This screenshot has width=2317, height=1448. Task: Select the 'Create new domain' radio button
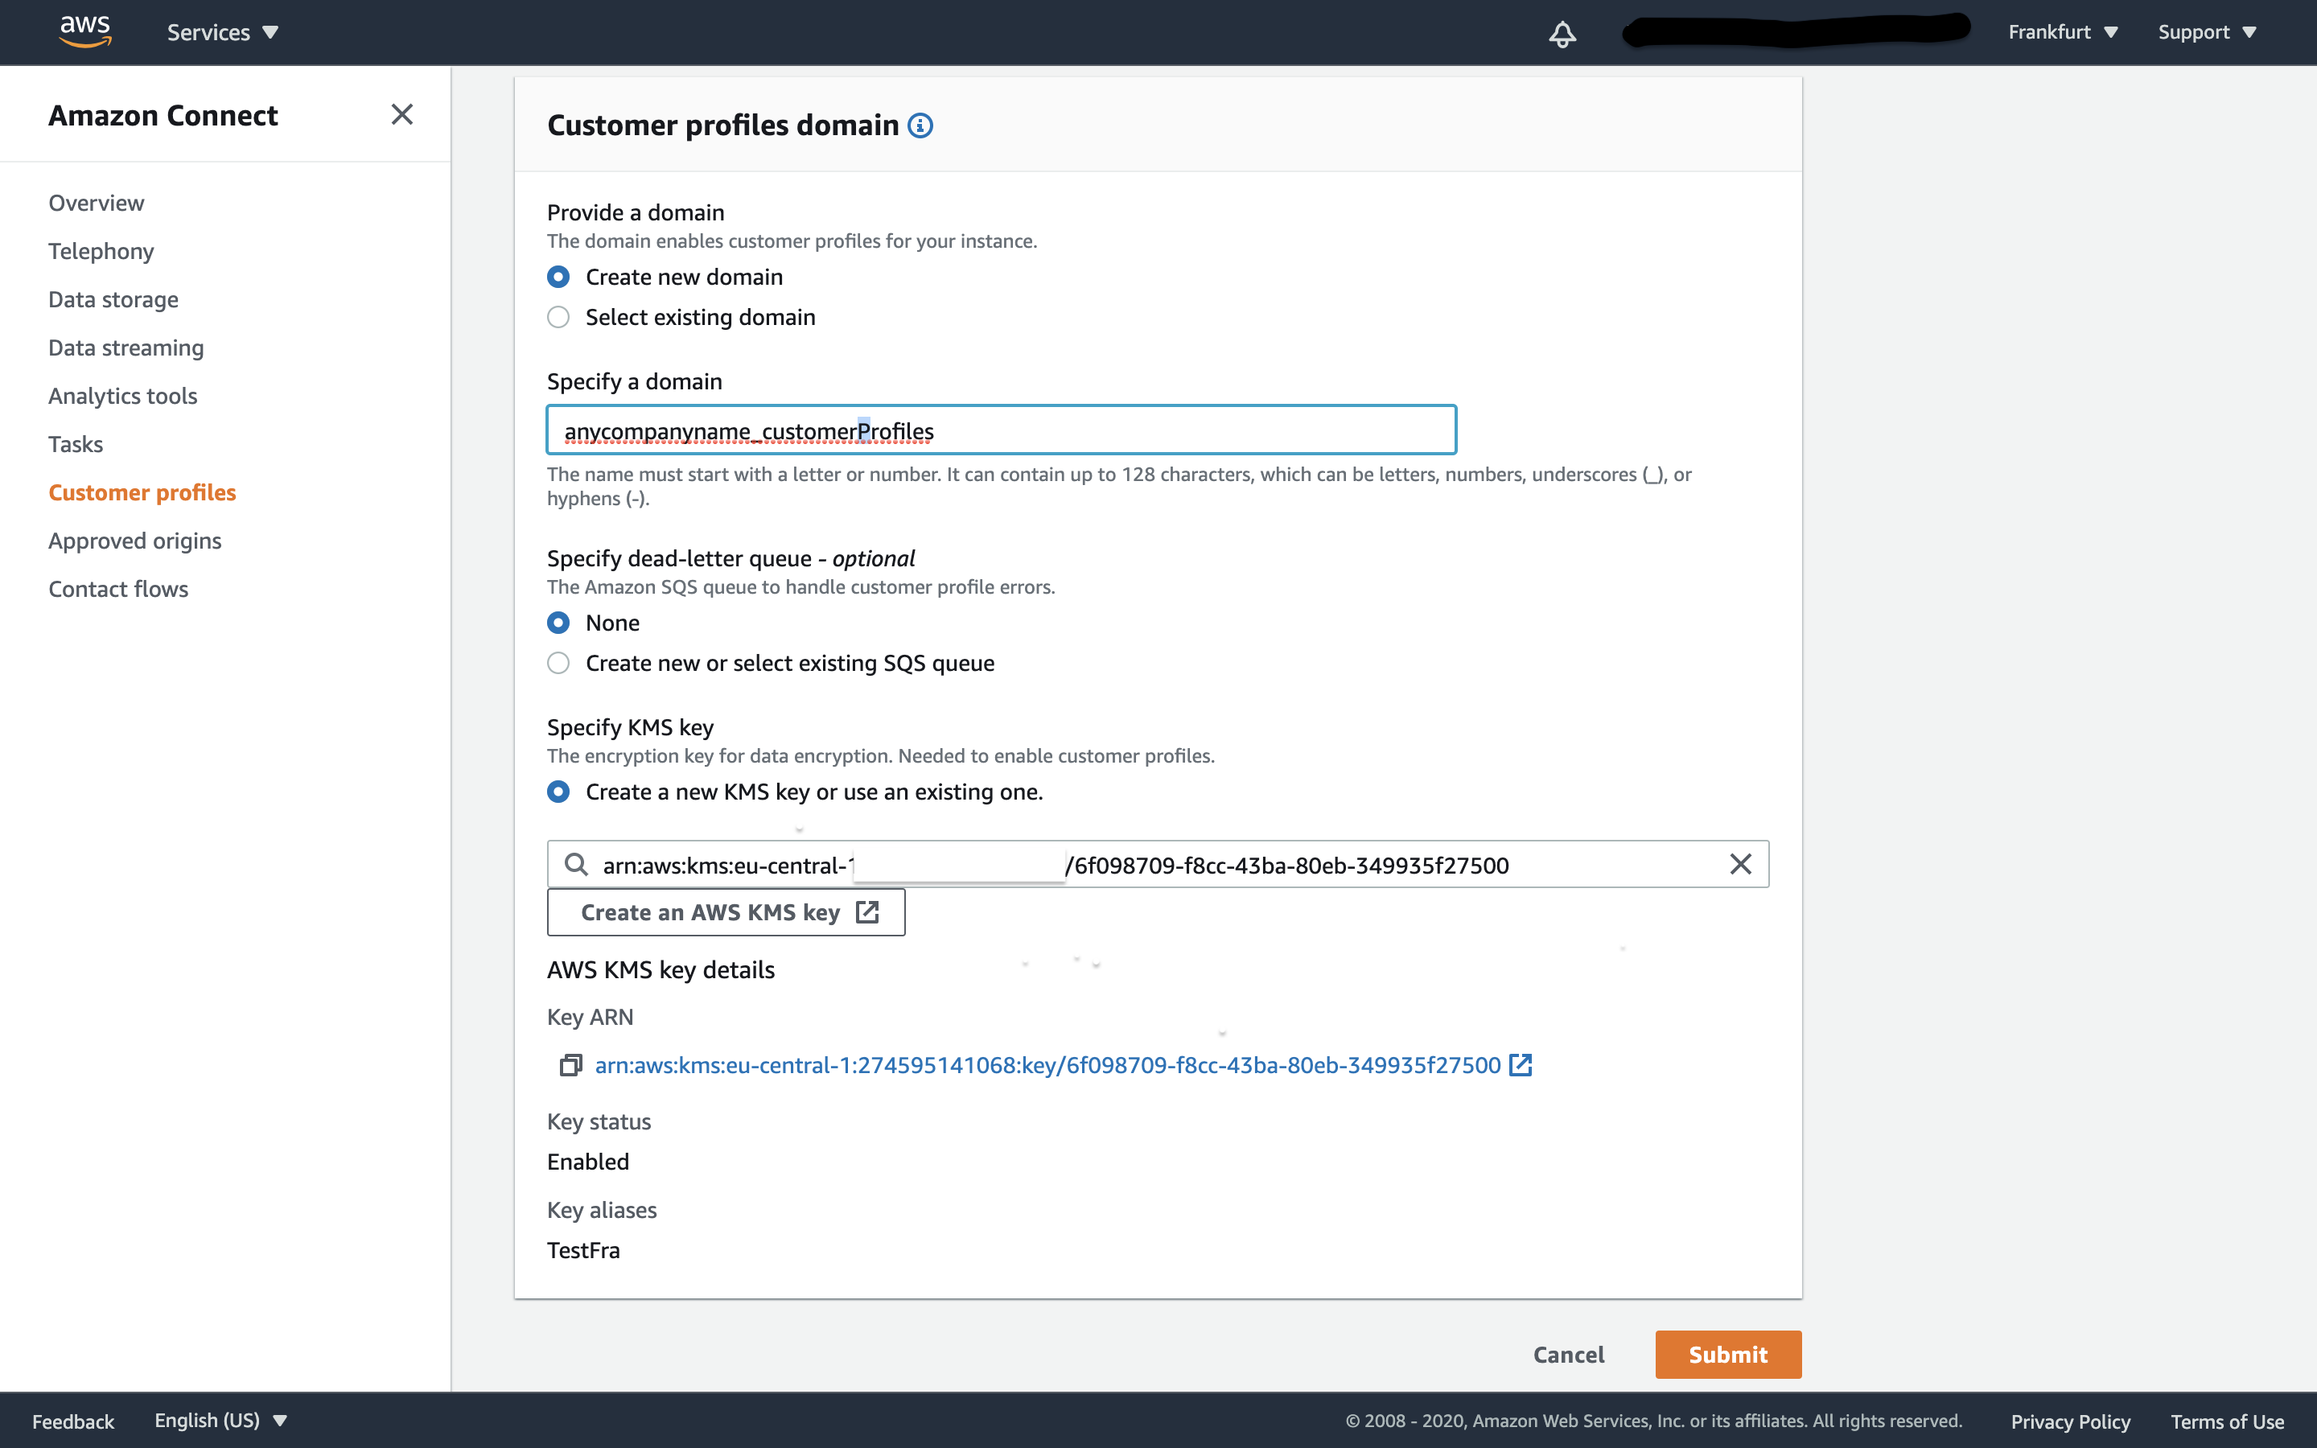click(558, 277)
